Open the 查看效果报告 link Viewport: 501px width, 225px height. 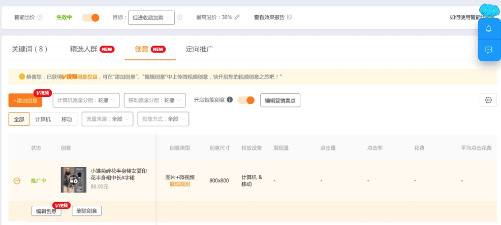(269, 18)
